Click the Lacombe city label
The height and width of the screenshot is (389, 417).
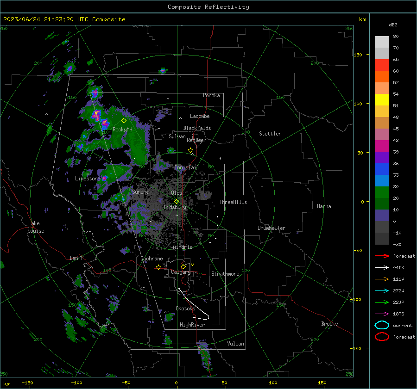(200, 116)
